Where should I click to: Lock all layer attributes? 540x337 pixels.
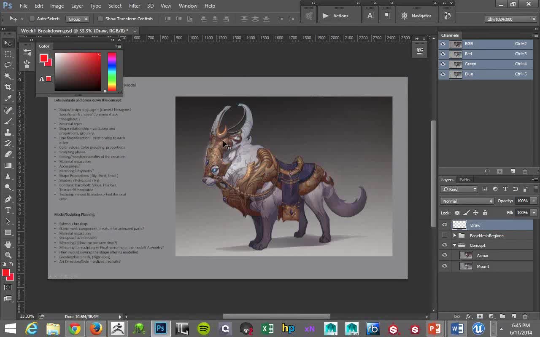[485, 213]
